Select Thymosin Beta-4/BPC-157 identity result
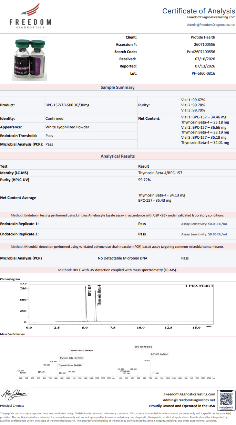The height and width of the screenshot is (425, 236). [160, 173]
